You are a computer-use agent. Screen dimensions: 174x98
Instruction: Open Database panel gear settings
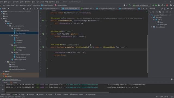[172, 8]
